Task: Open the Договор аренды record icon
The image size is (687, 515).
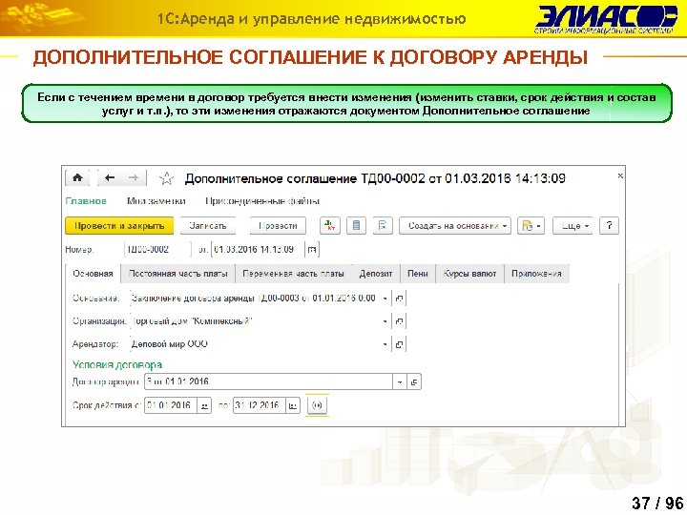Action: pyautogui.click(x=414, y=381)
